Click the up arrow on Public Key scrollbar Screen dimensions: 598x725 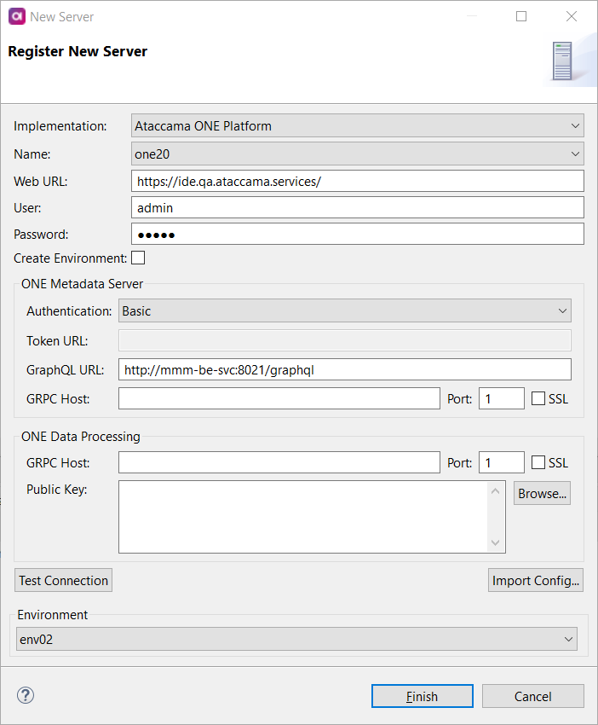[496, 490]
